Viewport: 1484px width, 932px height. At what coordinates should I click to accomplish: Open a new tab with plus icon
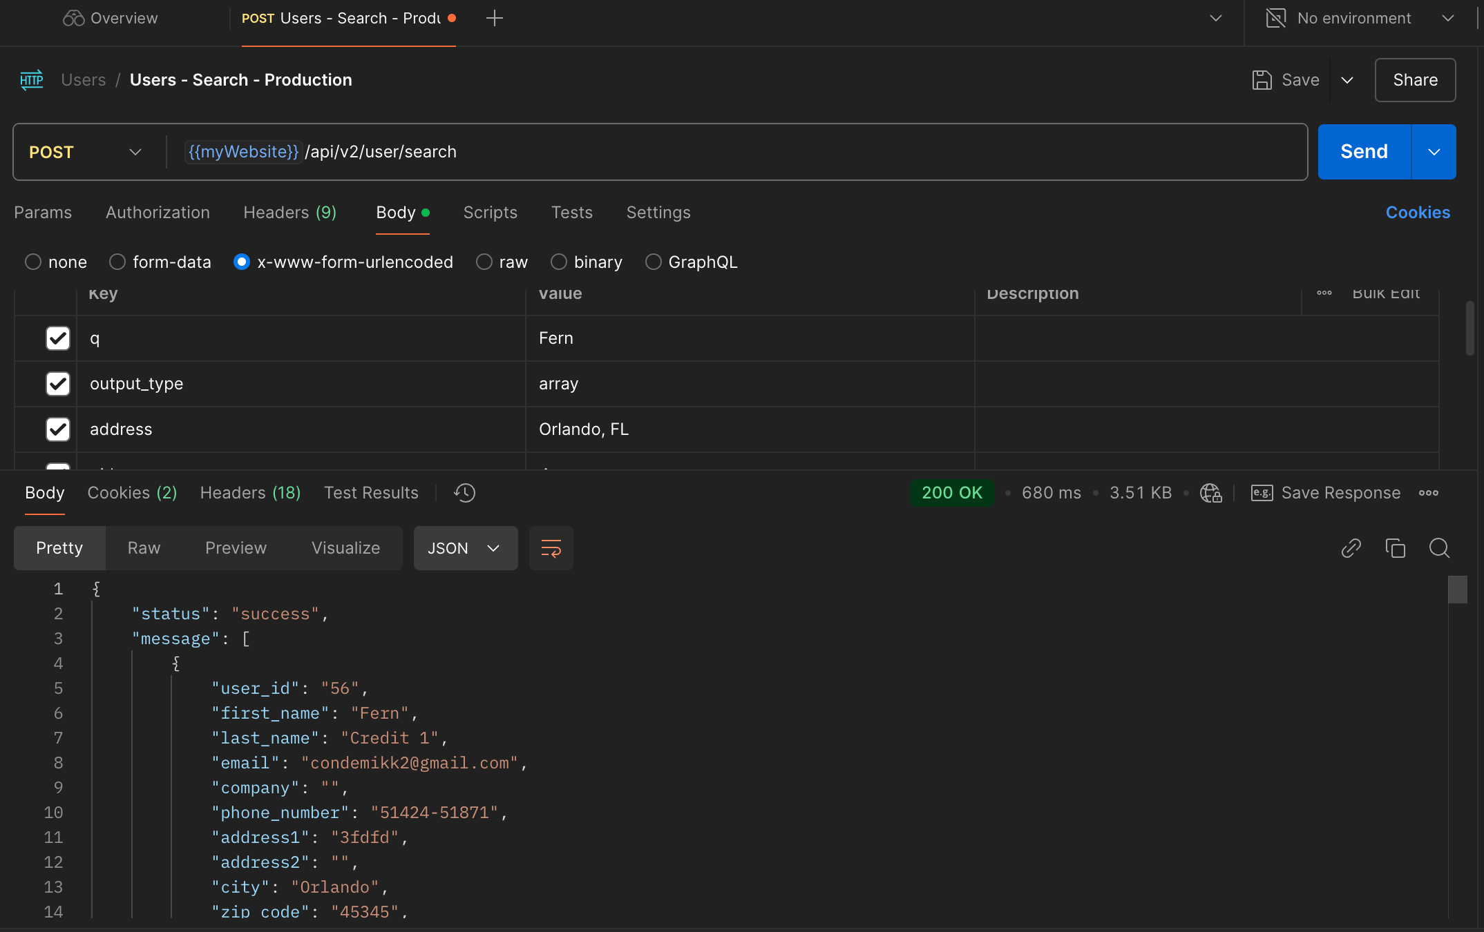tap(494, 19)
